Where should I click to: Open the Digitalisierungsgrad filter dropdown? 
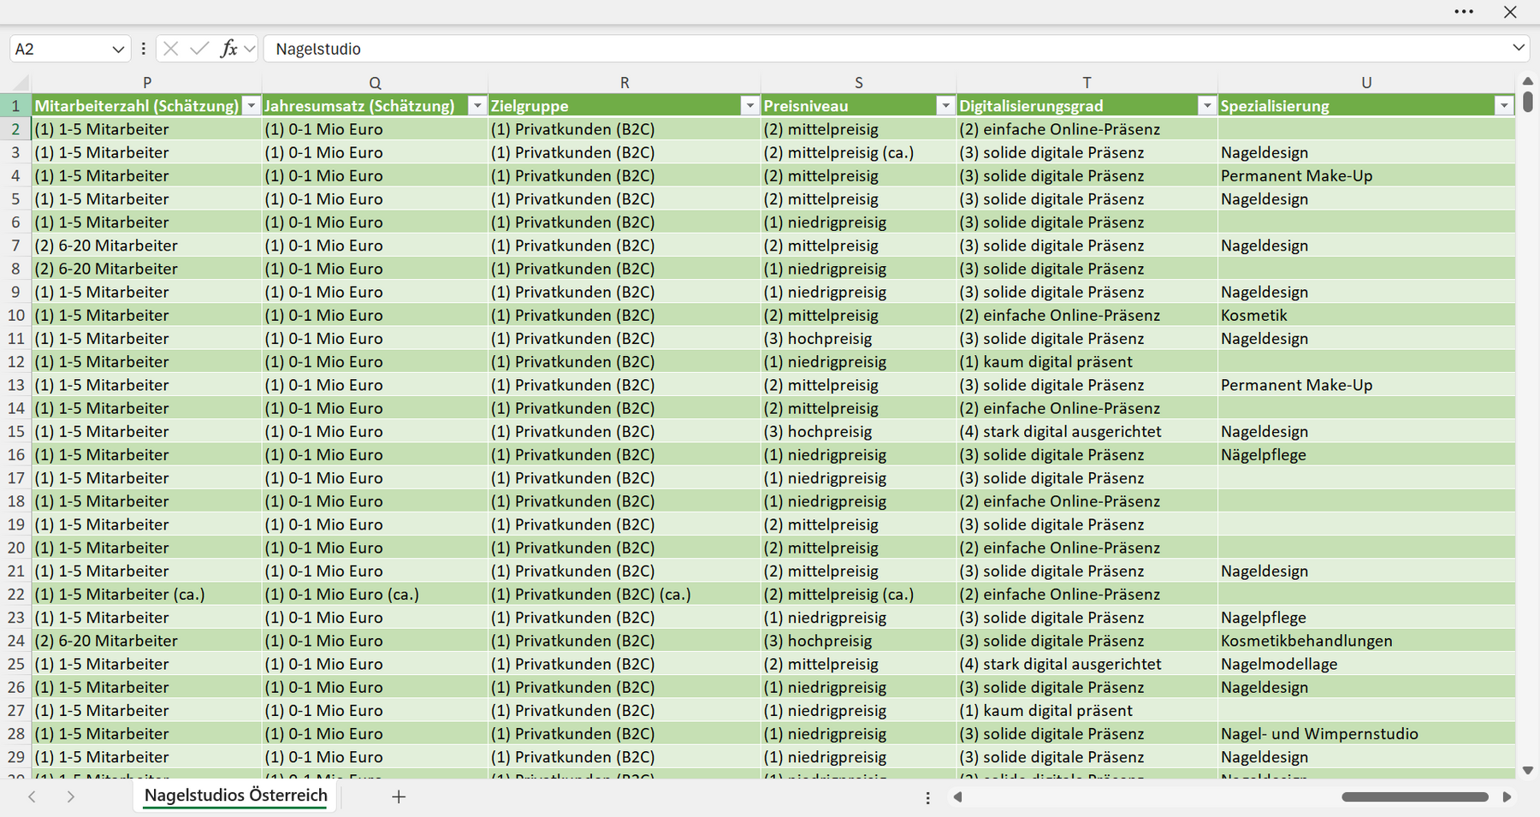pyautogui.click(x=1206, y=106)
